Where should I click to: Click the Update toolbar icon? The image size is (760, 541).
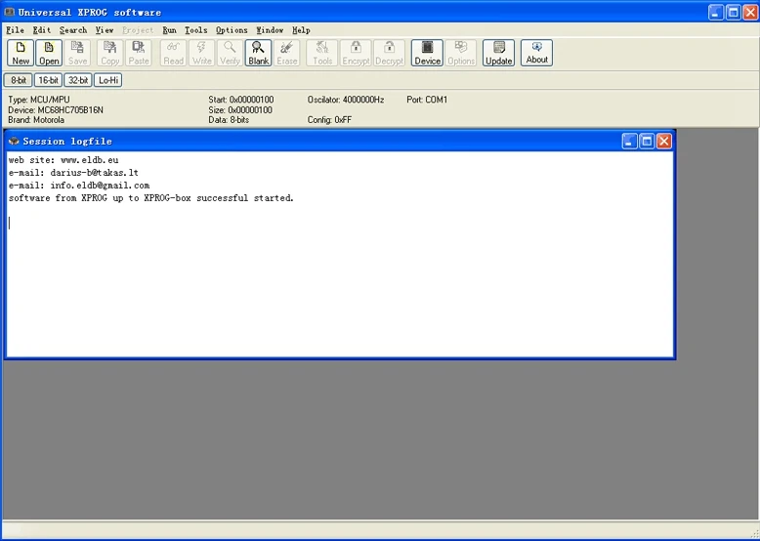[x=499, y=53]
